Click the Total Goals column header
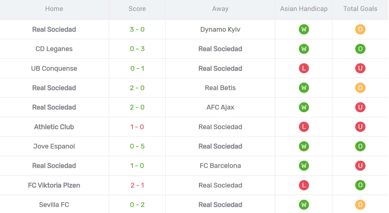Screen dimensions: 389x213 click(x=360, y=9)
